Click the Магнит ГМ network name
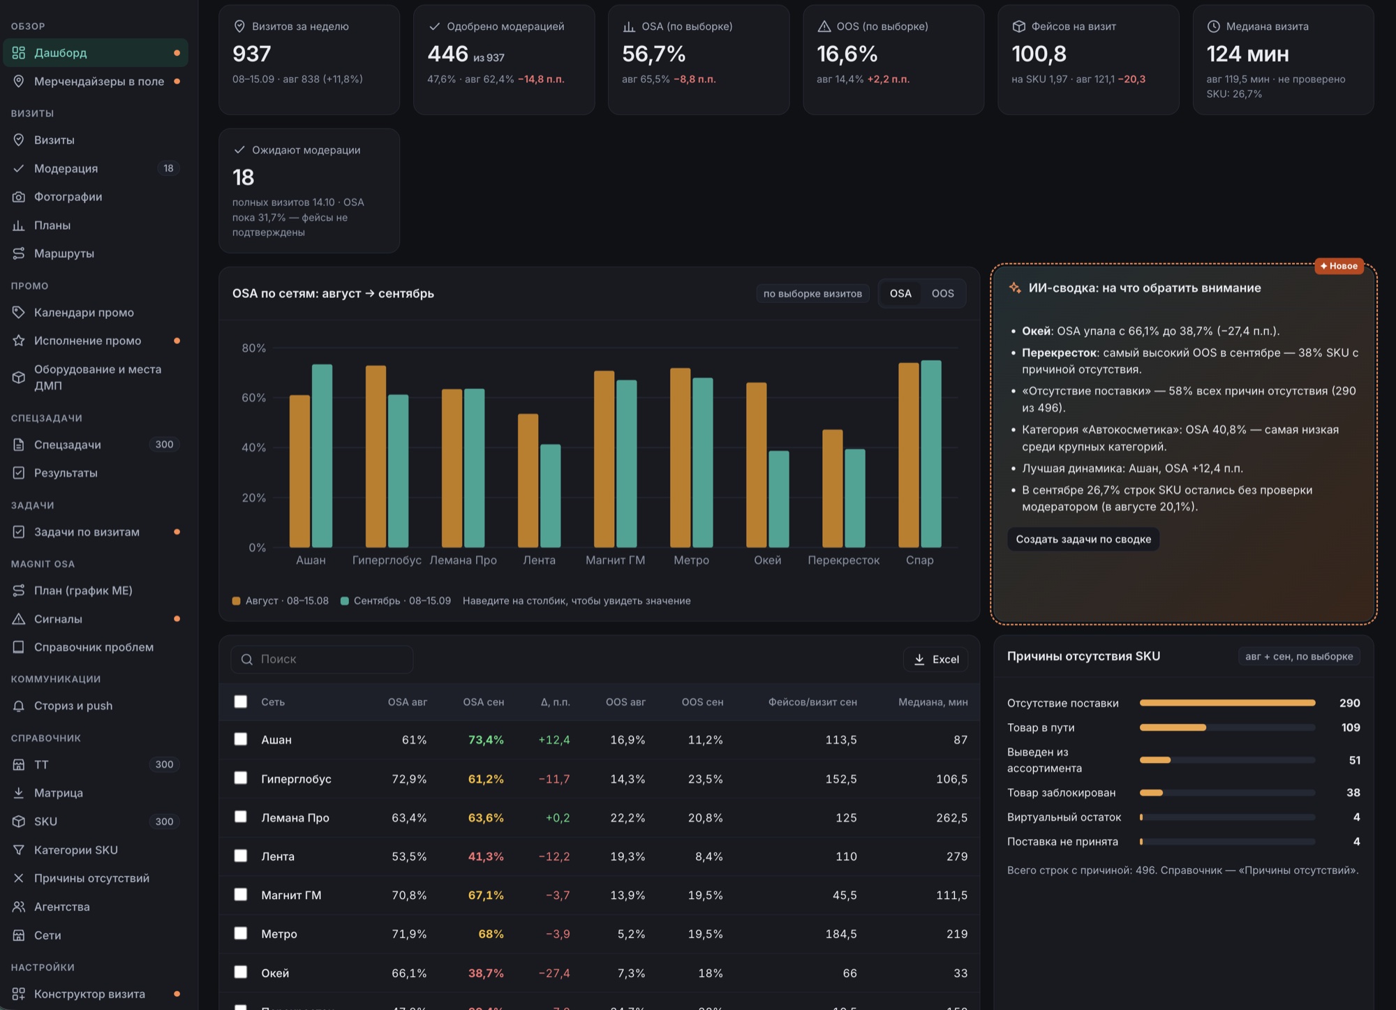 pos(291,895)
